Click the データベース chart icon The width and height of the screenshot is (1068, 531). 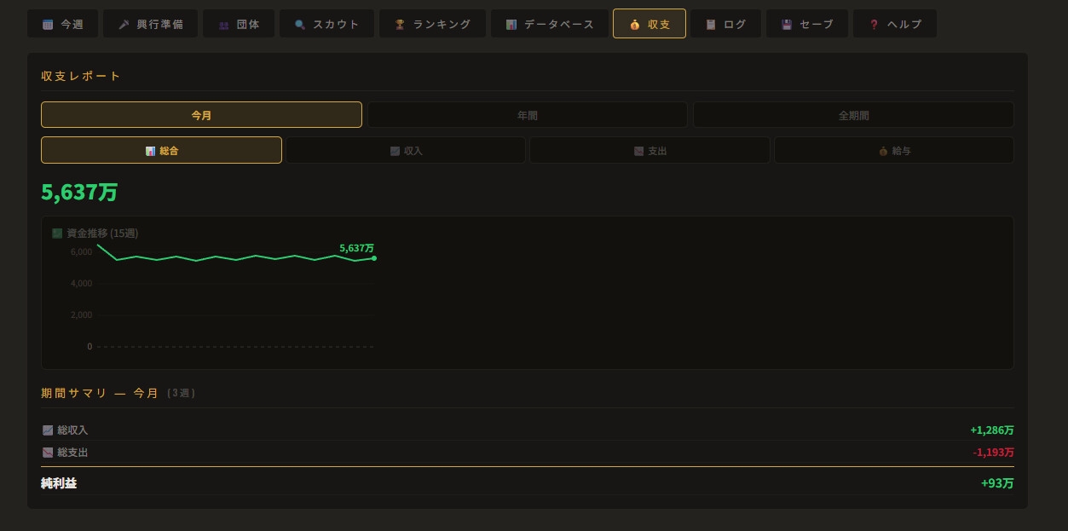[511, 25]
